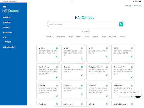
Task: Open the admin account label
Action: [136, 6]
